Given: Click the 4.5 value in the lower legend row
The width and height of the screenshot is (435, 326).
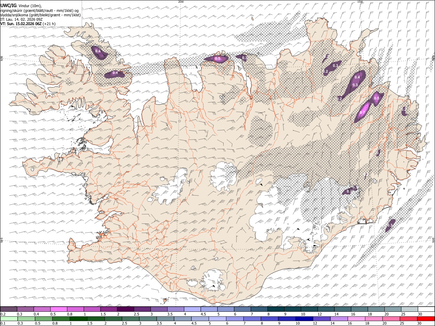Looking at the screenshot, I should [194, 324].
